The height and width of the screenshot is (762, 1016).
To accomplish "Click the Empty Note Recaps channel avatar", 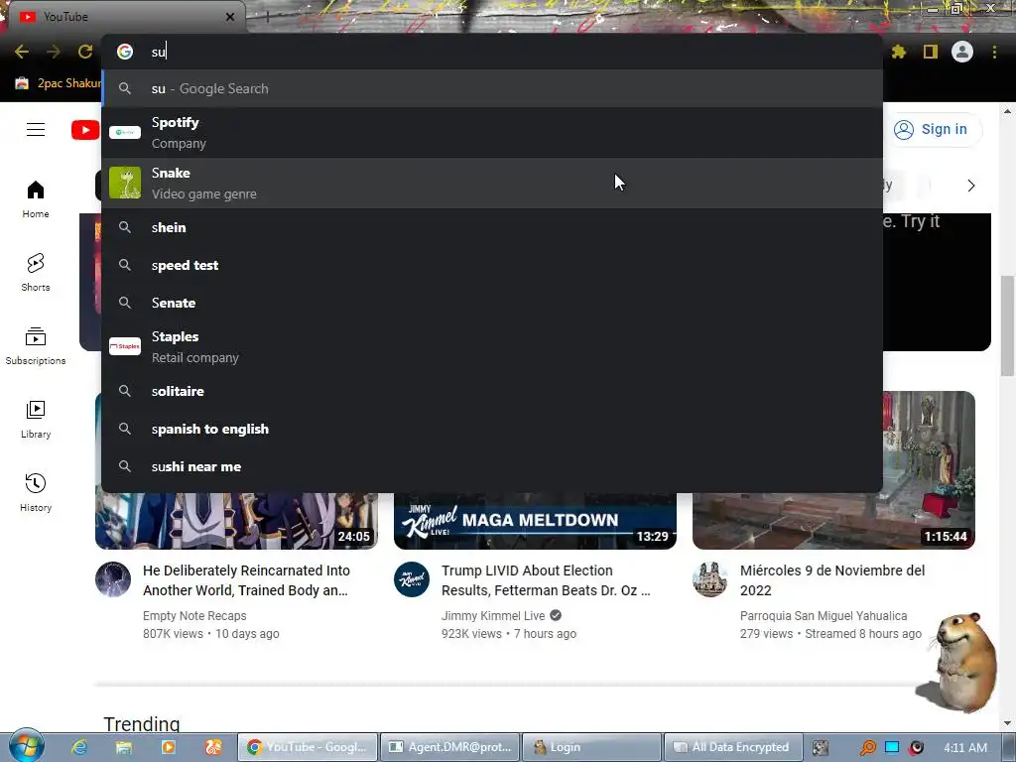I will click(113, 578).
